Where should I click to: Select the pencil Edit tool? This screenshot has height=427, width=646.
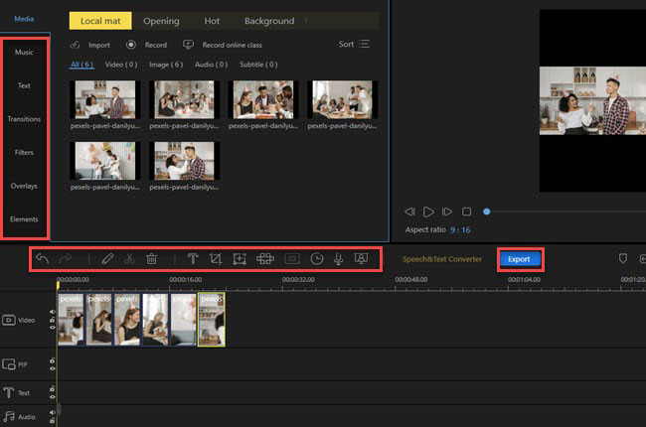[x=107, y=258]
